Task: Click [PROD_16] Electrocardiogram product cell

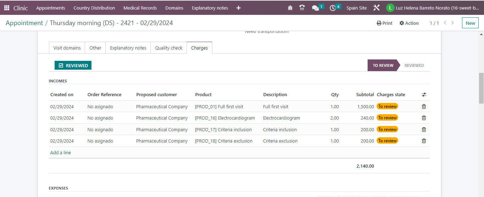Action: point(225,118)
